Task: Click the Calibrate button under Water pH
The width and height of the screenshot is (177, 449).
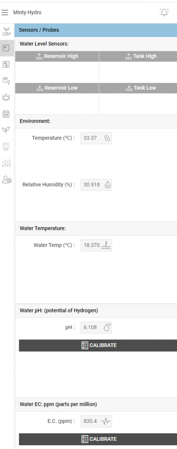Action: pos(98,345)
